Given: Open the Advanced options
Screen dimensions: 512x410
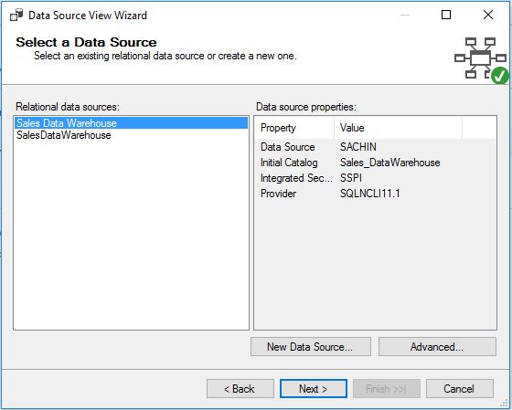Looking at the screenshot, I should tap(437, 346).
